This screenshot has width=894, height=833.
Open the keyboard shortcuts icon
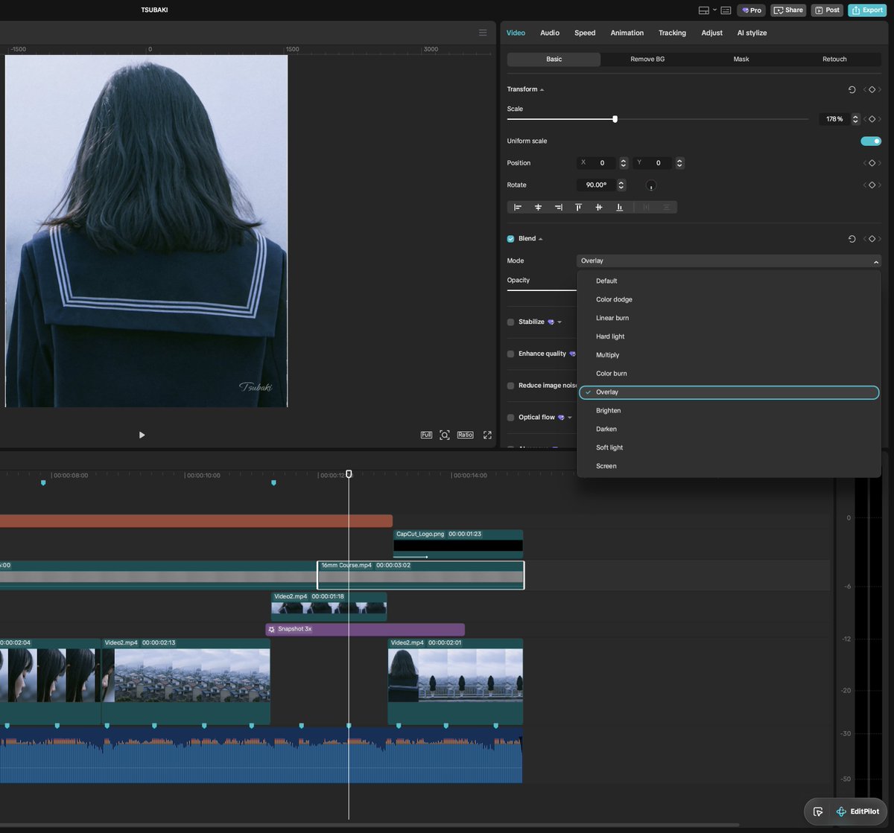726,10
